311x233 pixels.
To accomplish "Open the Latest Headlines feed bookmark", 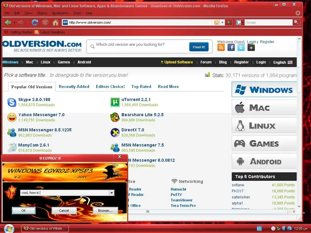I will [x=50, y=32].
